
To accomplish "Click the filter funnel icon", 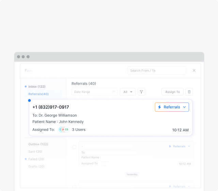I will tap(142, 92).
